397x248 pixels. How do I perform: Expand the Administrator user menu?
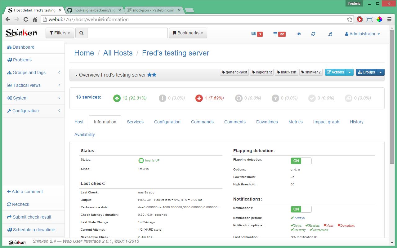coord(362,34)
